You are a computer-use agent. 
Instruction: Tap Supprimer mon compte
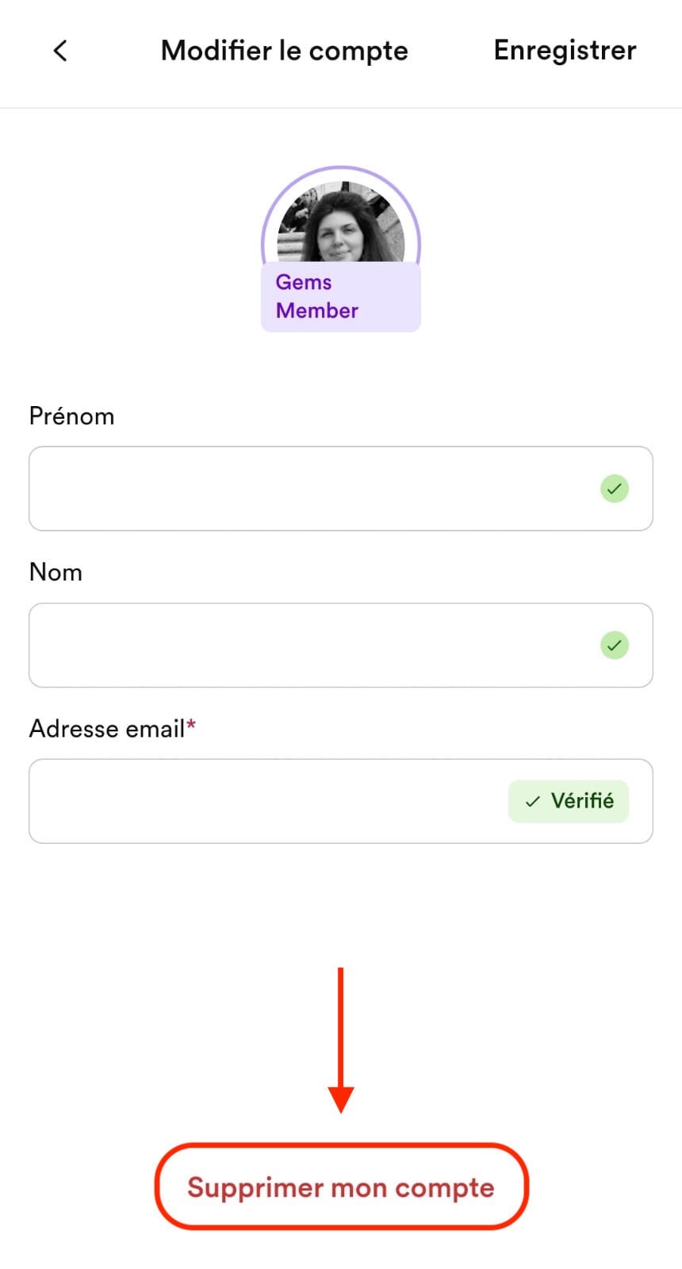341,1187
